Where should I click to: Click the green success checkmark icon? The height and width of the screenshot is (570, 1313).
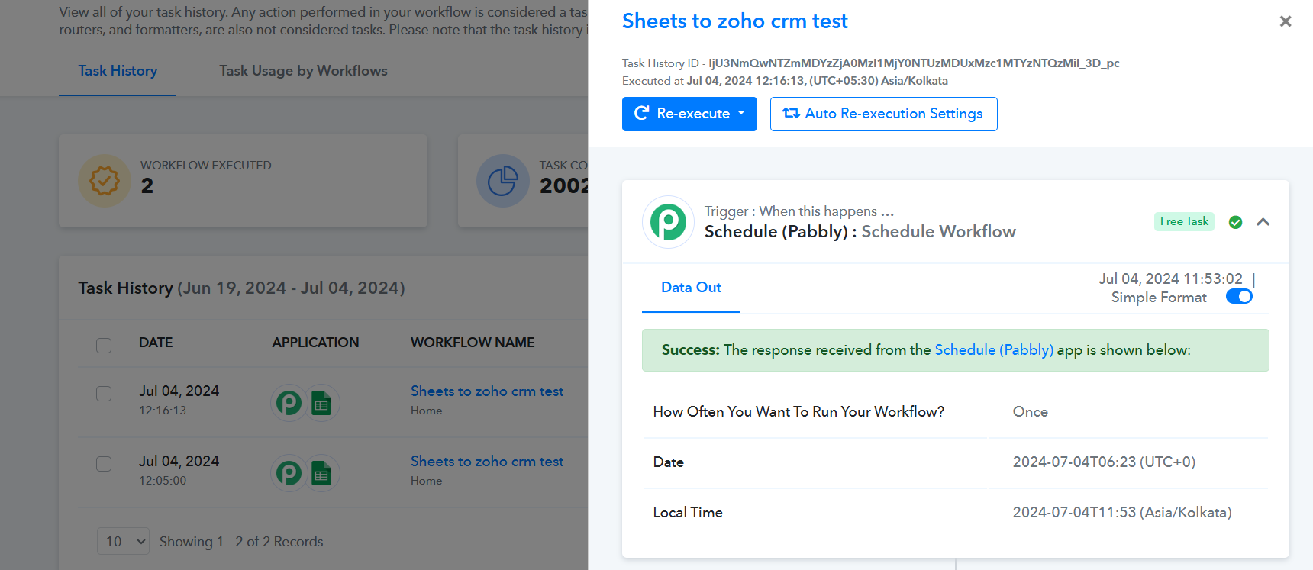pyautogui.click(x=1235, y=222)
